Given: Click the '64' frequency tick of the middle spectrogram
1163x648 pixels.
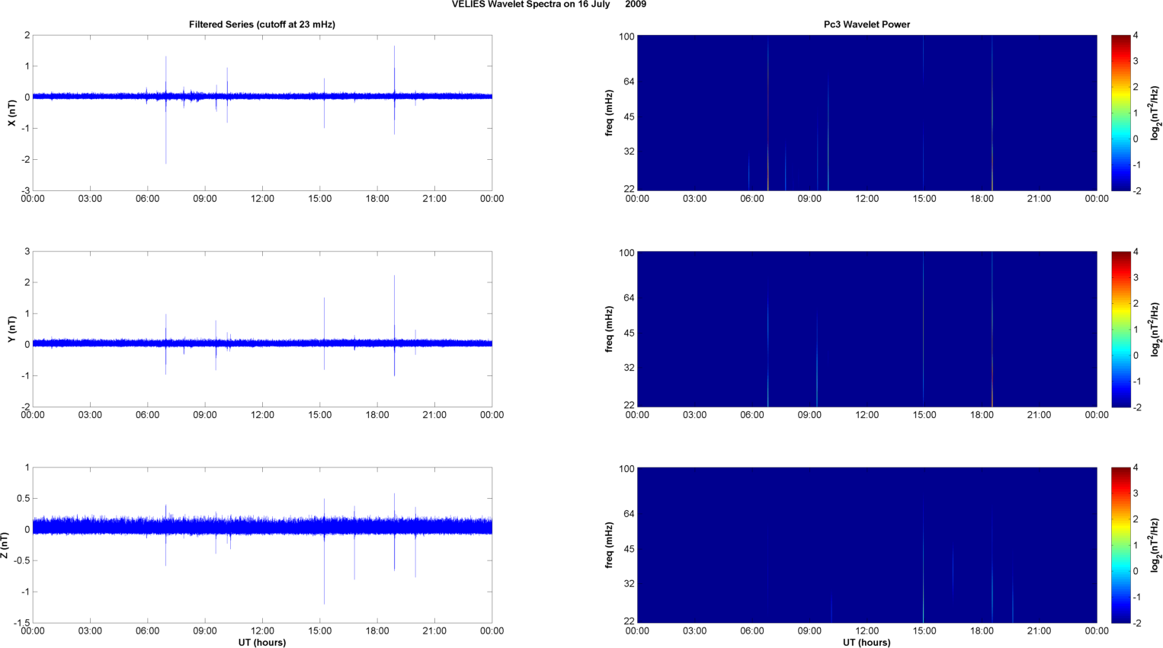Looking at the screenshot, I should pyautogui.click(x=630, y=298).
